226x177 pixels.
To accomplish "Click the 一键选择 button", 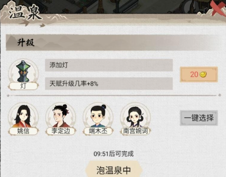I will pos(199,118).
